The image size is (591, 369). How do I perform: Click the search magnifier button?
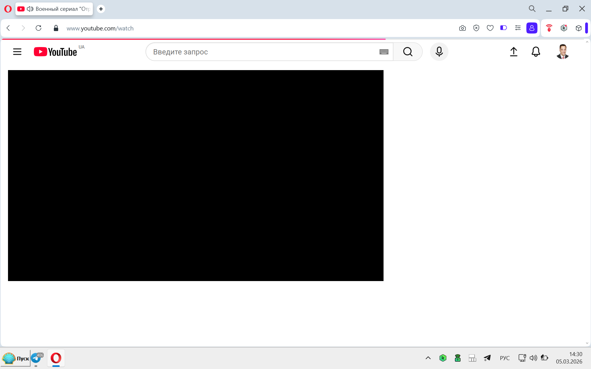pyautogui.click(x=408, y=52)
